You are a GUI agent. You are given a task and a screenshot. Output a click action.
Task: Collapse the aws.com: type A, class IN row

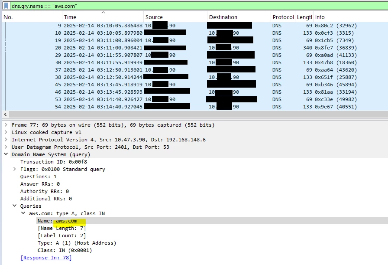tap(23, 213)
